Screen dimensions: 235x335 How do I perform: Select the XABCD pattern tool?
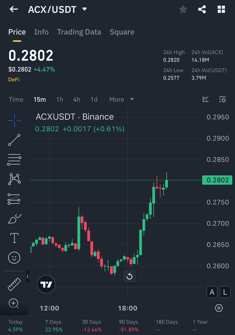click(14, 179)
